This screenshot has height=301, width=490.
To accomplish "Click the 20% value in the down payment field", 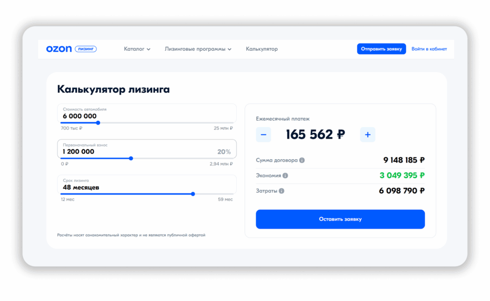I will [223, 152].
